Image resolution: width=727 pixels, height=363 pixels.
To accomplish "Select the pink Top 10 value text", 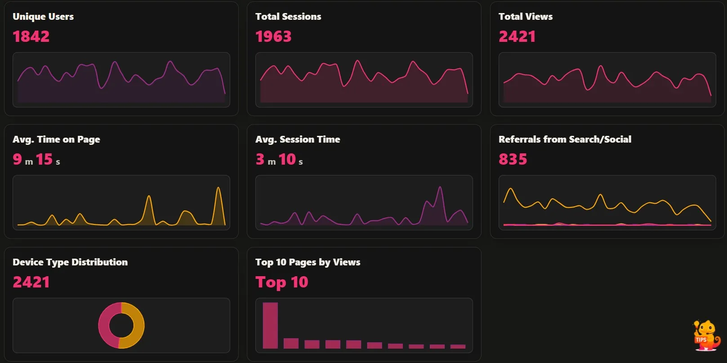I will coord(282,282).
